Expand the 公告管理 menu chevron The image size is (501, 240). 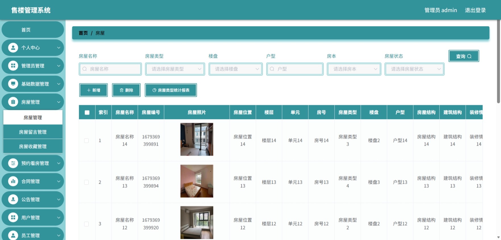pos(59,199)
